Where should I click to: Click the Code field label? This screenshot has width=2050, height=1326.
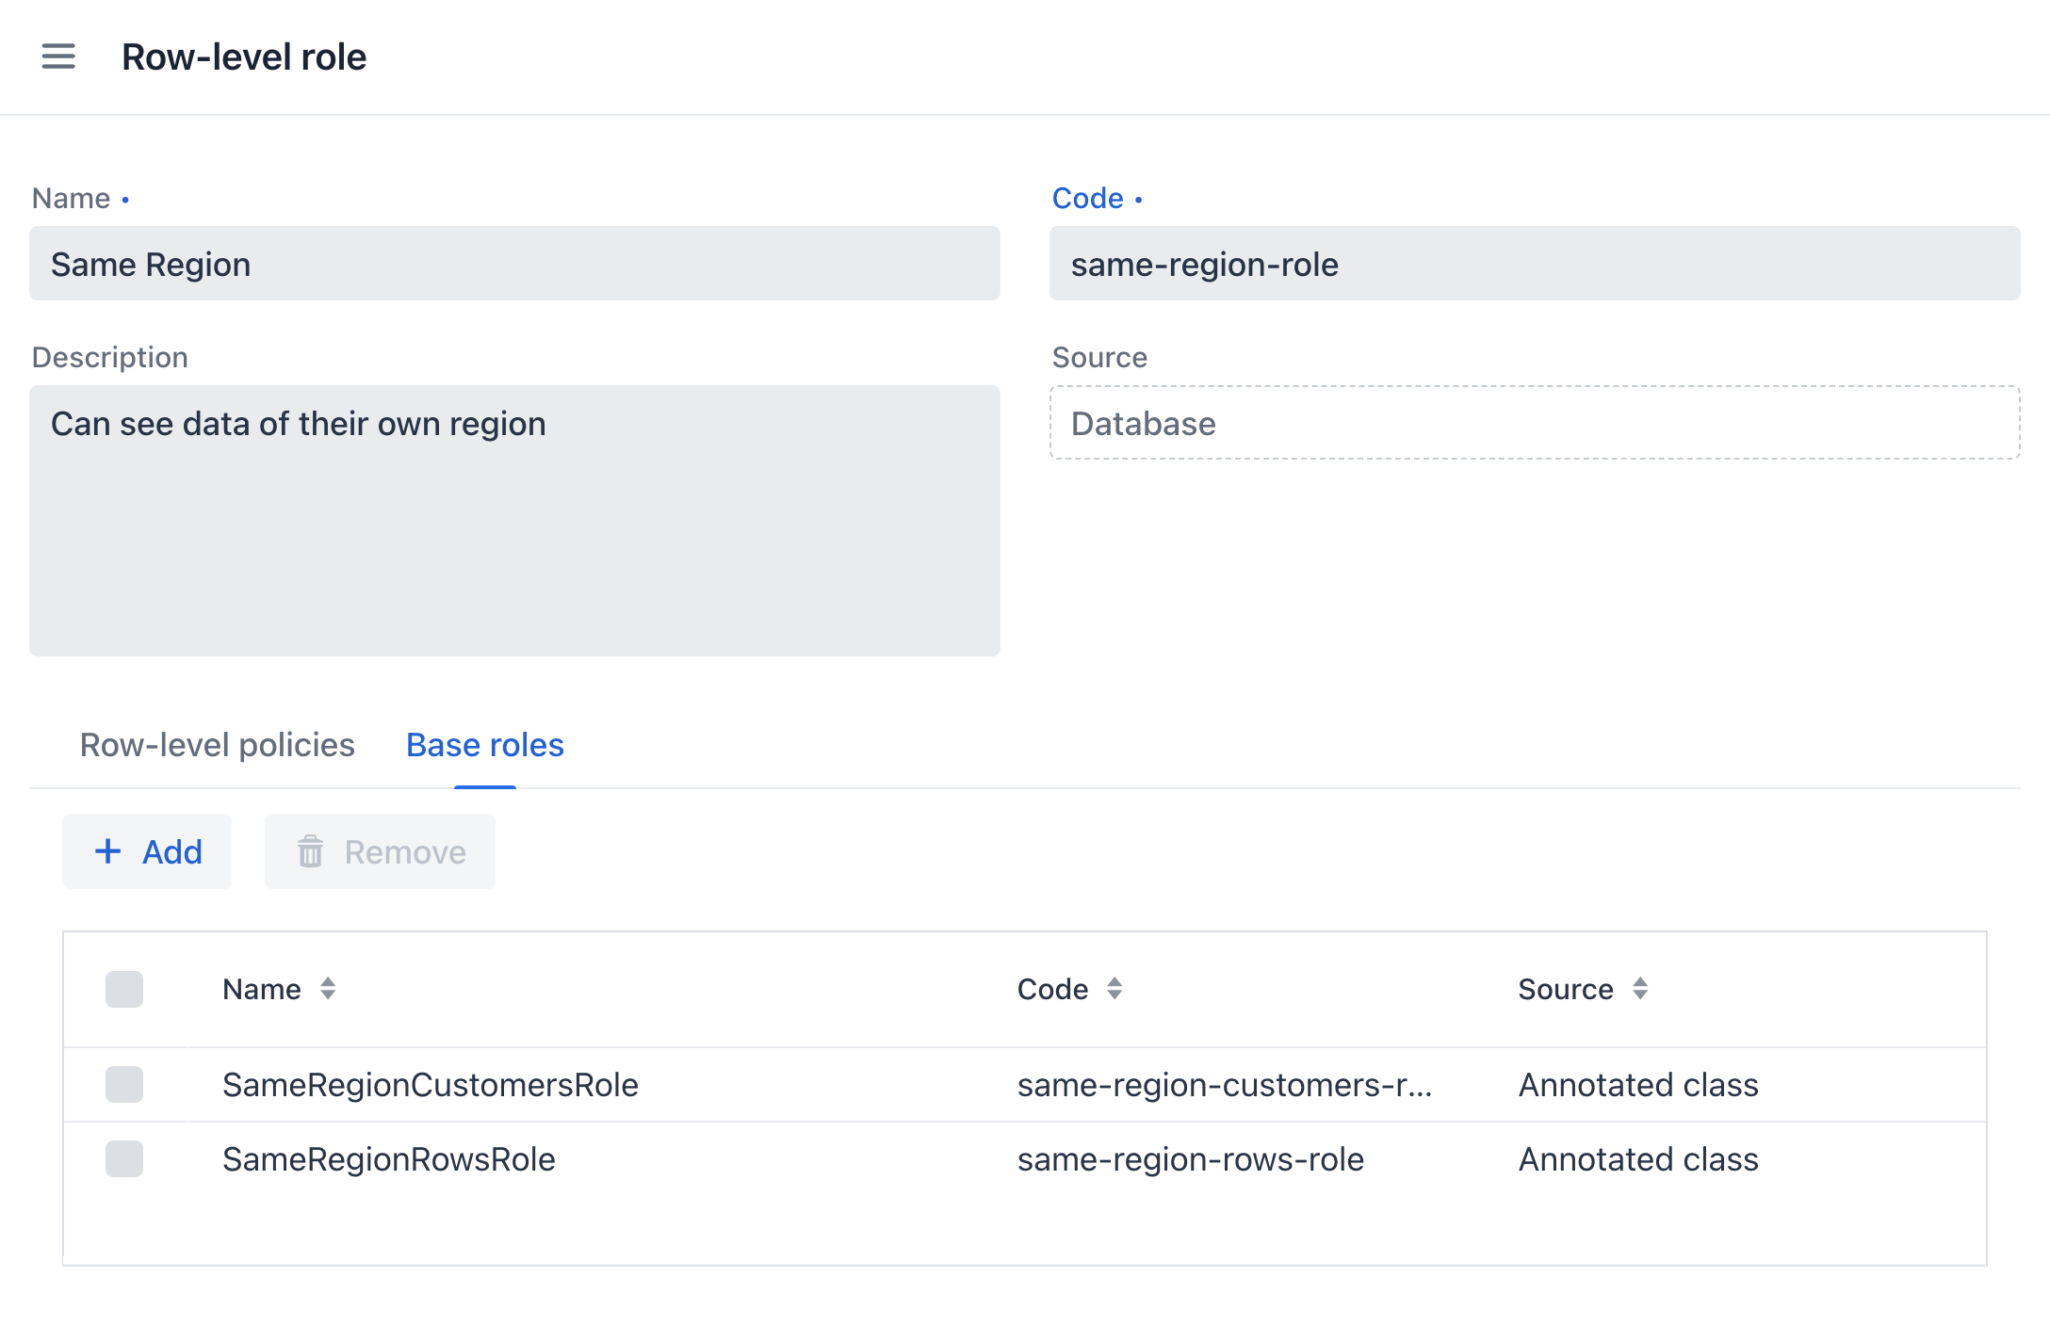click(x=1087, y=198)
